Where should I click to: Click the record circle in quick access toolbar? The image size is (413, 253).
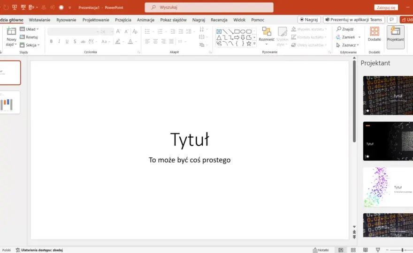click(61, 7)
